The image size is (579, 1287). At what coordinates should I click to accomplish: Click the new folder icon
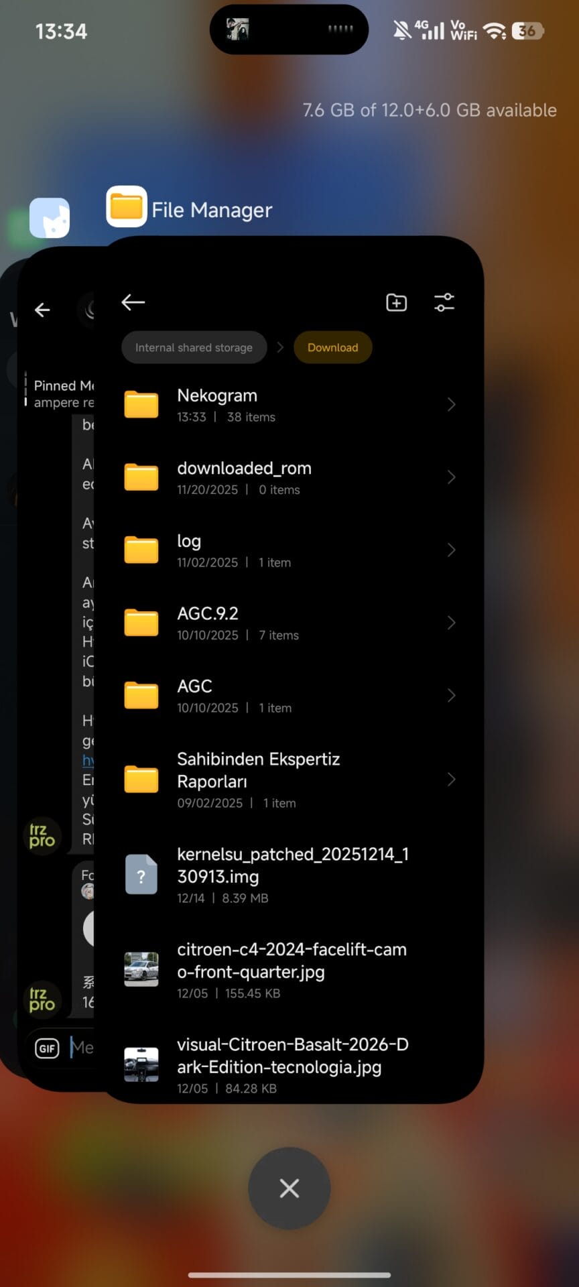[397, 303]
